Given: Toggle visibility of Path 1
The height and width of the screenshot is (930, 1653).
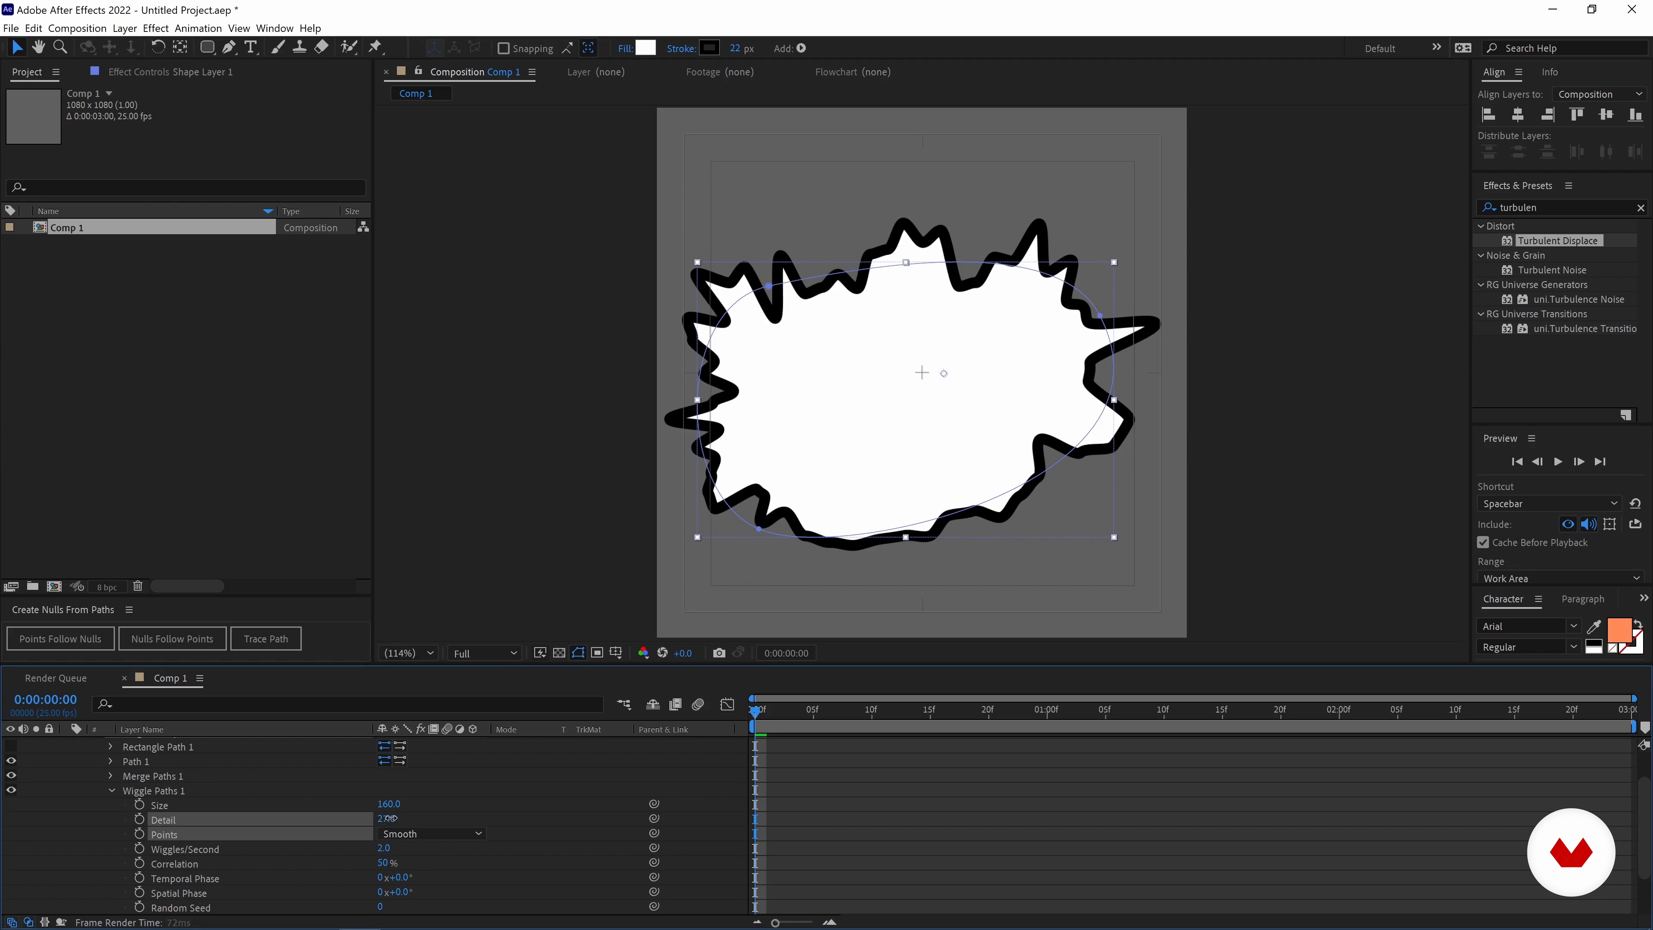Looking at the screenshot, I should 11,760.
